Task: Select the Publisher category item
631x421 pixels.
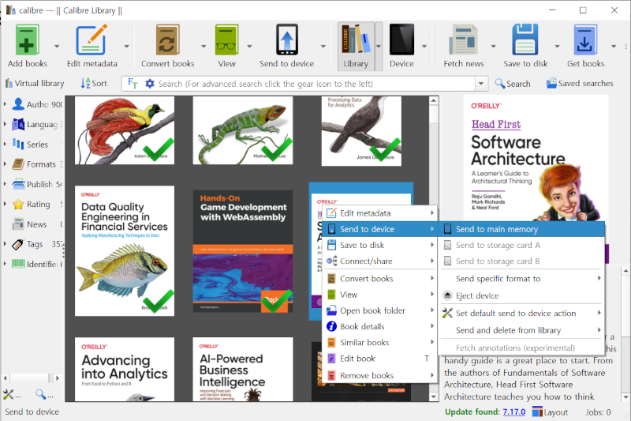Action: pyautogui.click(x=37, y=184)
